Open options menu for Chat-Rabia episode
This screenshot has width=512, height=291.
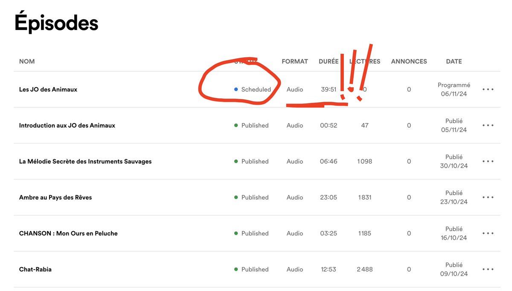click(x=488, y=269)
